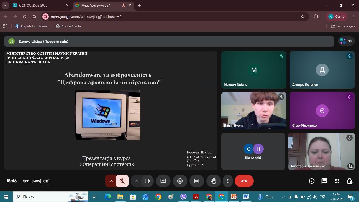
Task: Open audio settings chevron beside microphone
Action: 111,181
